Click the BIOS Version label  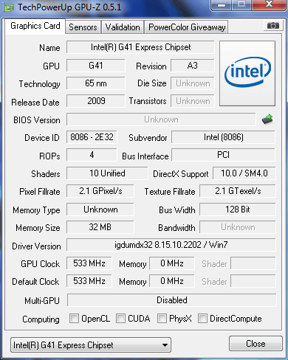coord(37,120)
